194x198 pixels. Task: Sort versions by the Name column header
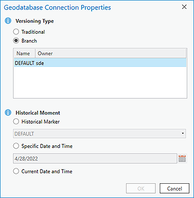(x=24, y=53)
